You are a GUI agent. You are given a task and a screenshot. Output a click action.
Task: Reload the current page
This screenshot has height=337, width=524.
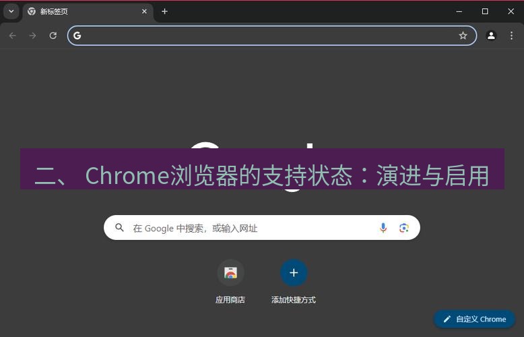click(53, 36)
